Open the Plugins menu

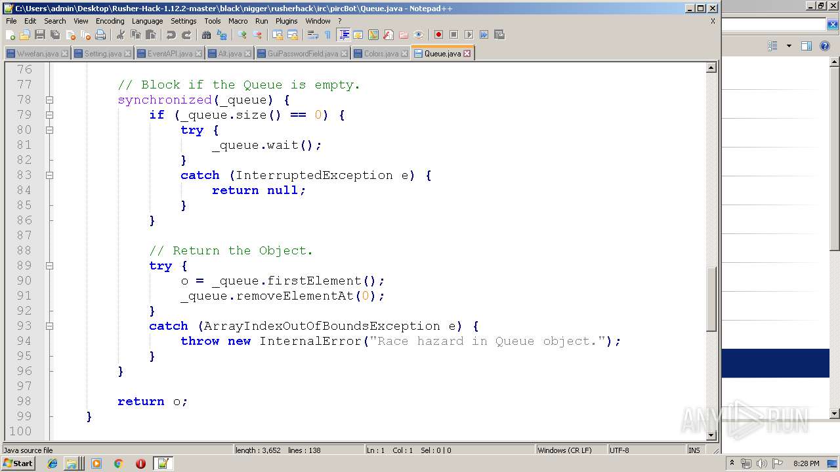[x=287, y=21]
